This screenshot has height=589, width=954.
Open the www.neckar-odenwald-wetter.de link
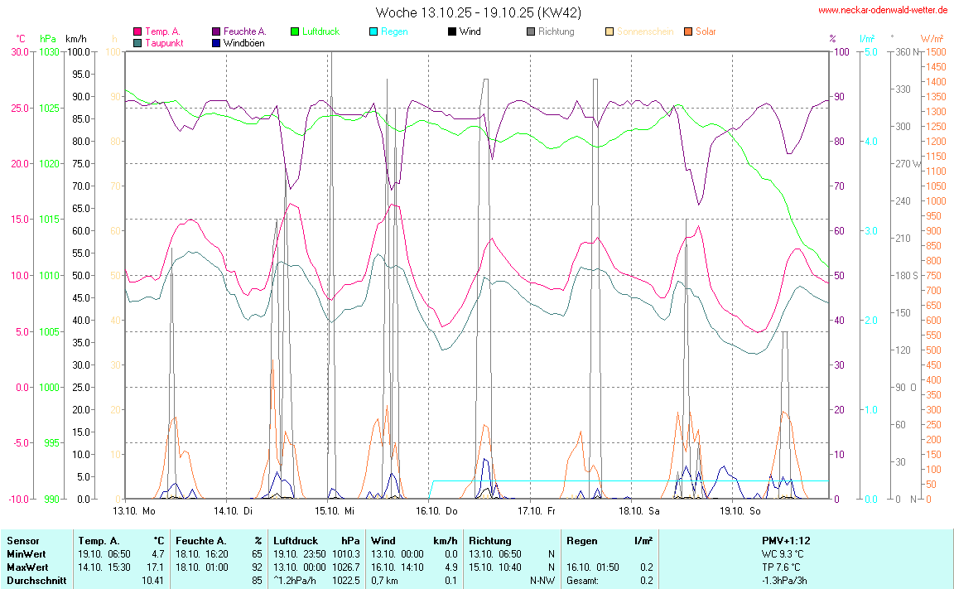coord(882,11)
